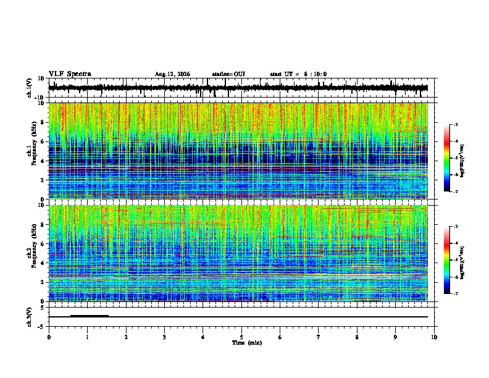Click the ch.2 spectrogram color bar
This screenshot has width=489, height=378.
pos(447,260)
